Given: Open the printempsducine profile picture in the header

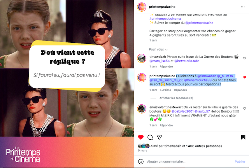Looking at the screenshot, I should tap(142, 7).
